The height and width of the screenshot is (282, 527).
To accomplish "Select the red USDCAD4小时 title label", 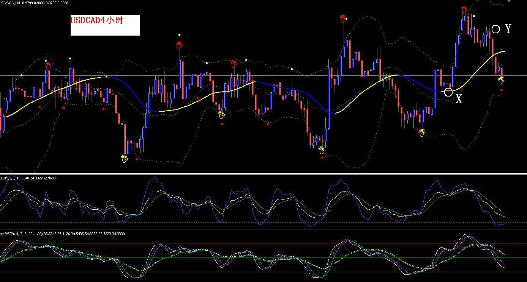I will [96, 20].
